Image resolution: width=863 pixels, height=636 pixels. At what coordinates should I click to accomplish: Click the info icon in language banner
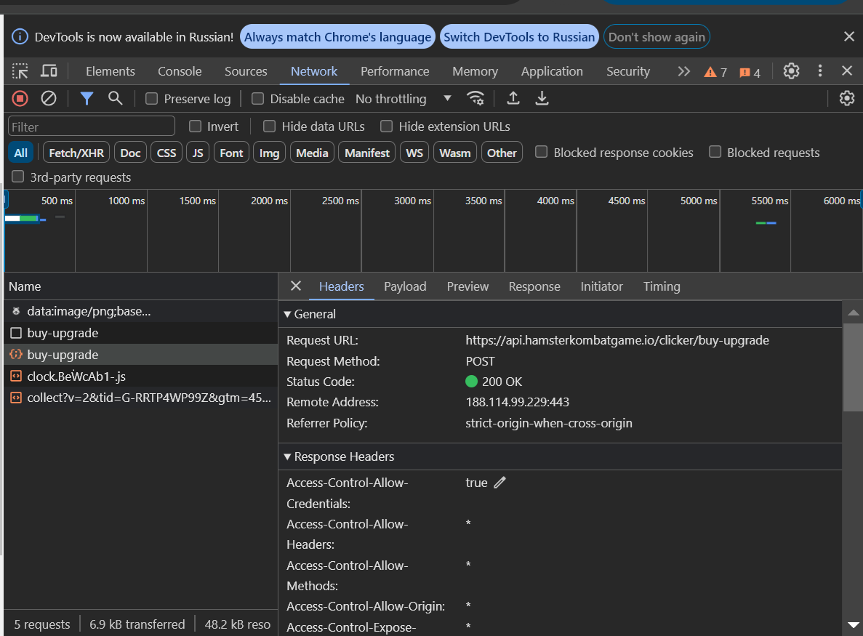(x=20, y=37)
